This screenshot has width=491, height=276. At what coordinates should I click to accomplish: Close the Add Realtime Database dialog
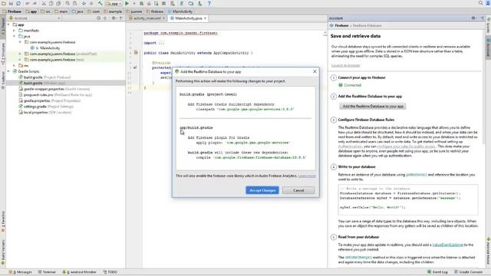click(x=315, y=71)
